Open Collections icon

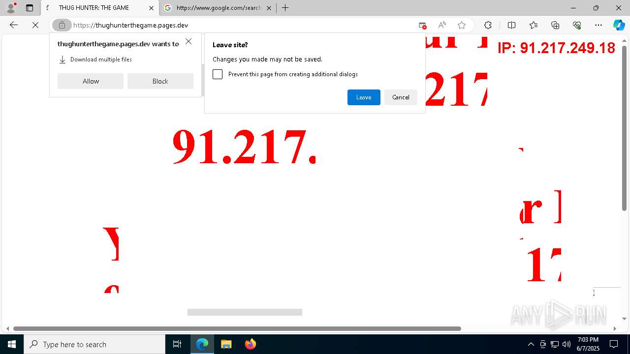(555, 25)
